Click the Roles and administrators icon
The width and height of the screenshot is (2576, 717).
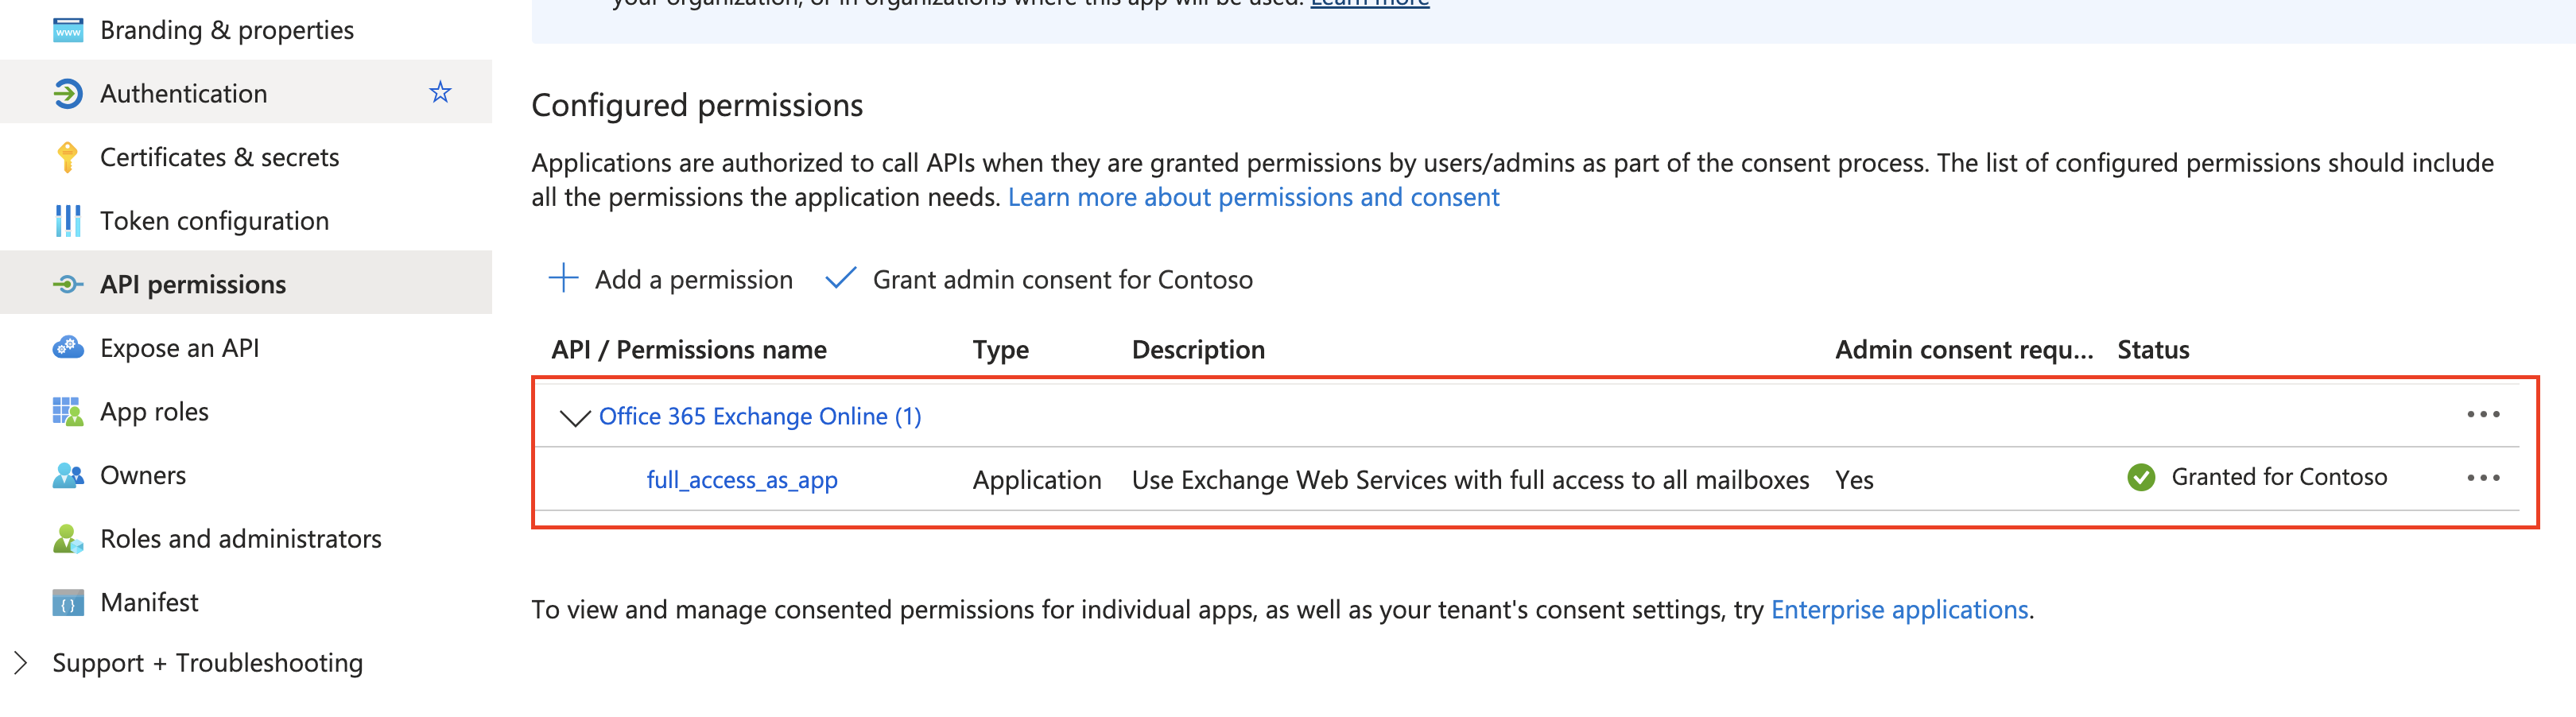pos(67,539)
